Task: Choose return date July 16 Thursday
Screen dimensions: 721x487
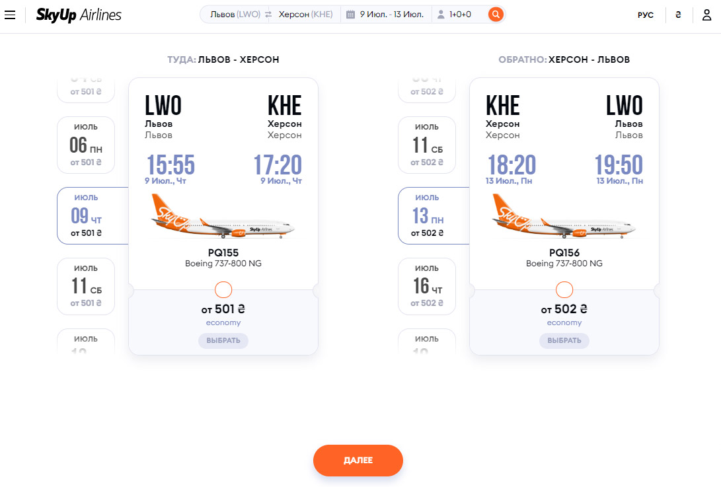Action: click(427, 286)
